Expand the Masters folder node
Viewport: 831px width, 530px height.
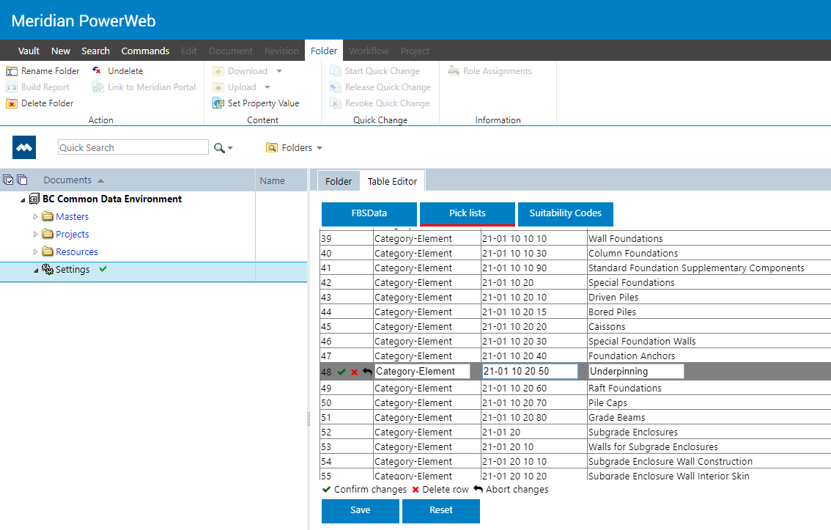(35, 216)
